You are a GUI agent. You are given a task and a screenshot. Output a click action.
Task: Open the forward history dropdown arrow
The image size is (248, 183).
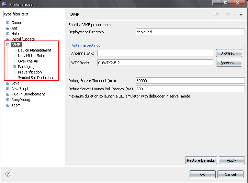point(234,14)
